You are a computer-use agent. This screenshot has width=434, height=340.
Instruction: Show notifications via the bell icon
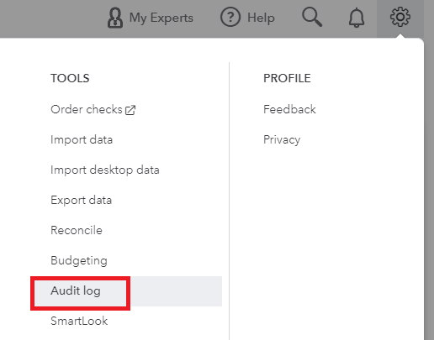[357, 18]
